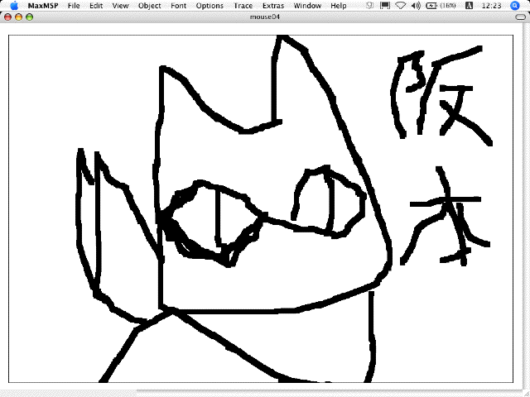The height and width of the screenshot is (397, 530).
Task: Open the MaxMSP application menu
Action: pos(43,6)
